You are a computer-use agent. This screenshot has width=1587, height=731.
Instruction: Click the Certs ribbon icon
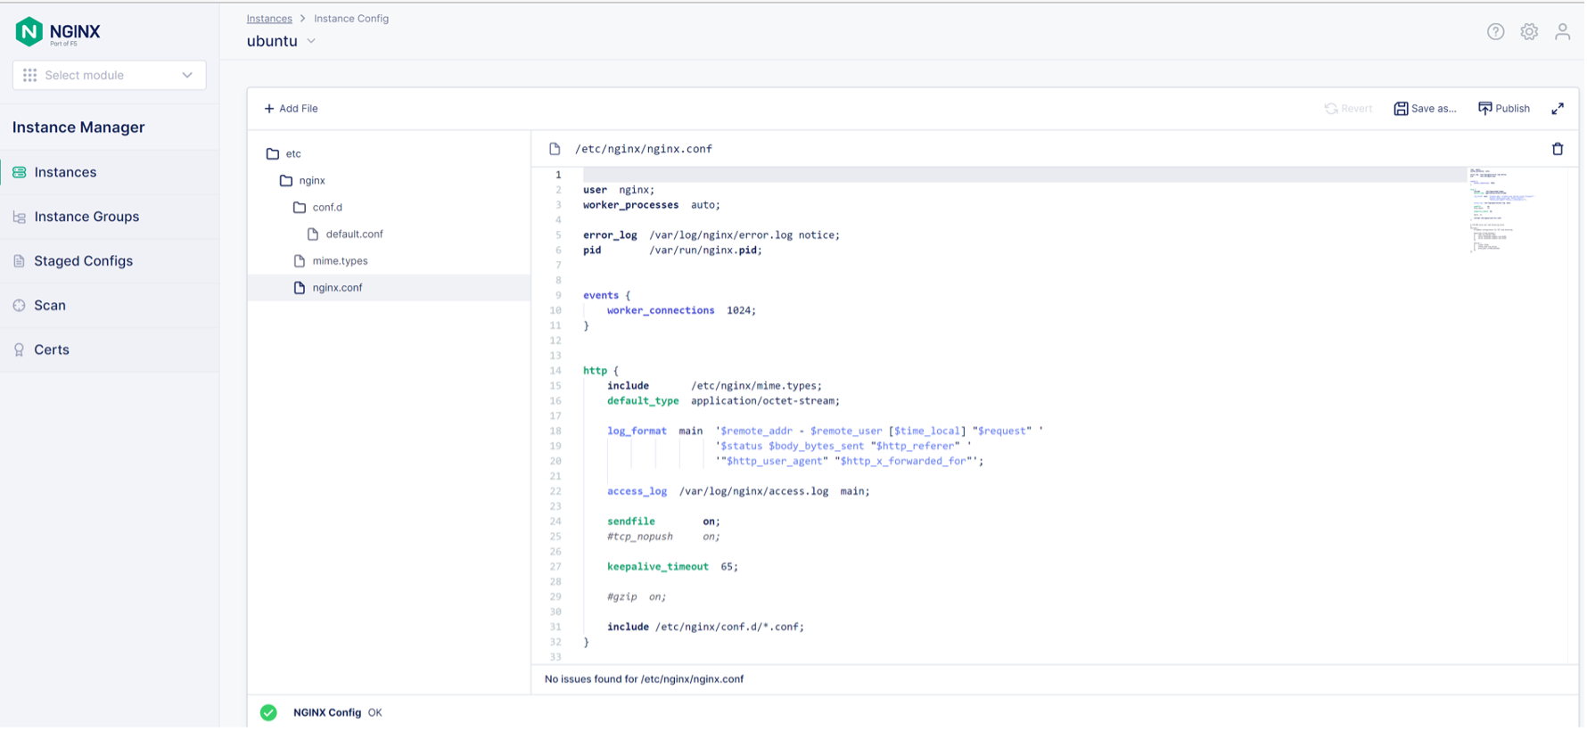tap(19, 350)
